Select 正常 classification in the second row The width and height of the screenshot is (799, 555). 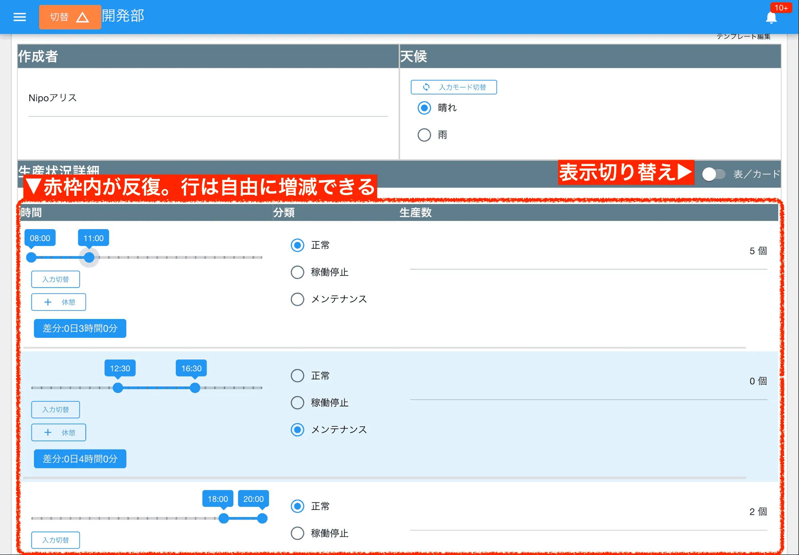(x=297, y=375)
